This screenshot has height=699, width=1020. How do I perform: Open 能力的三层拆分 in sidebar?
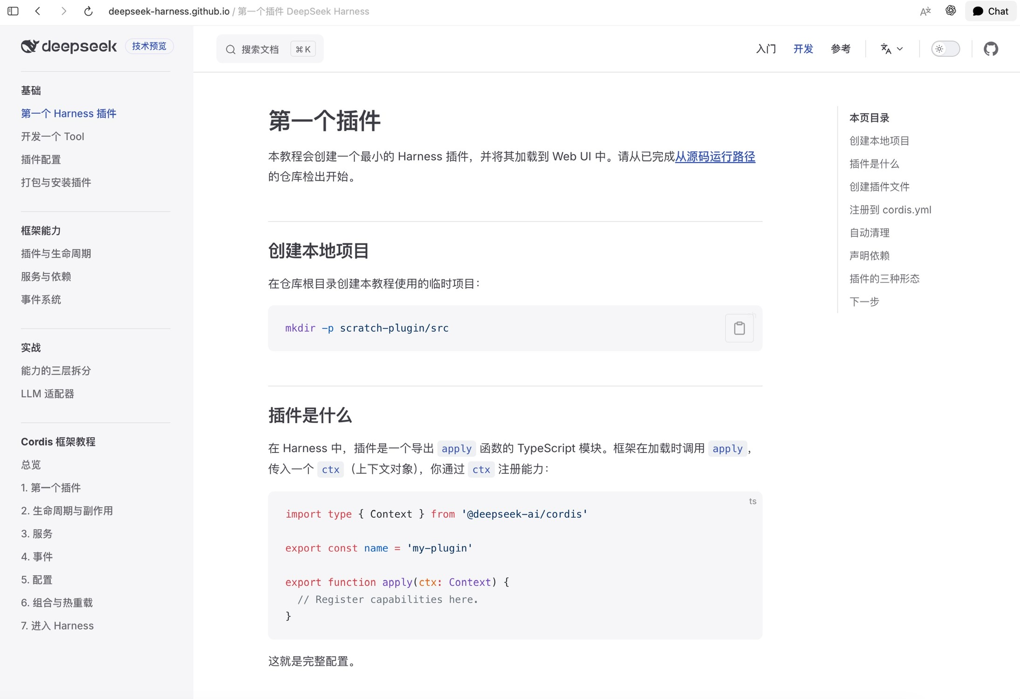point(56,371)
